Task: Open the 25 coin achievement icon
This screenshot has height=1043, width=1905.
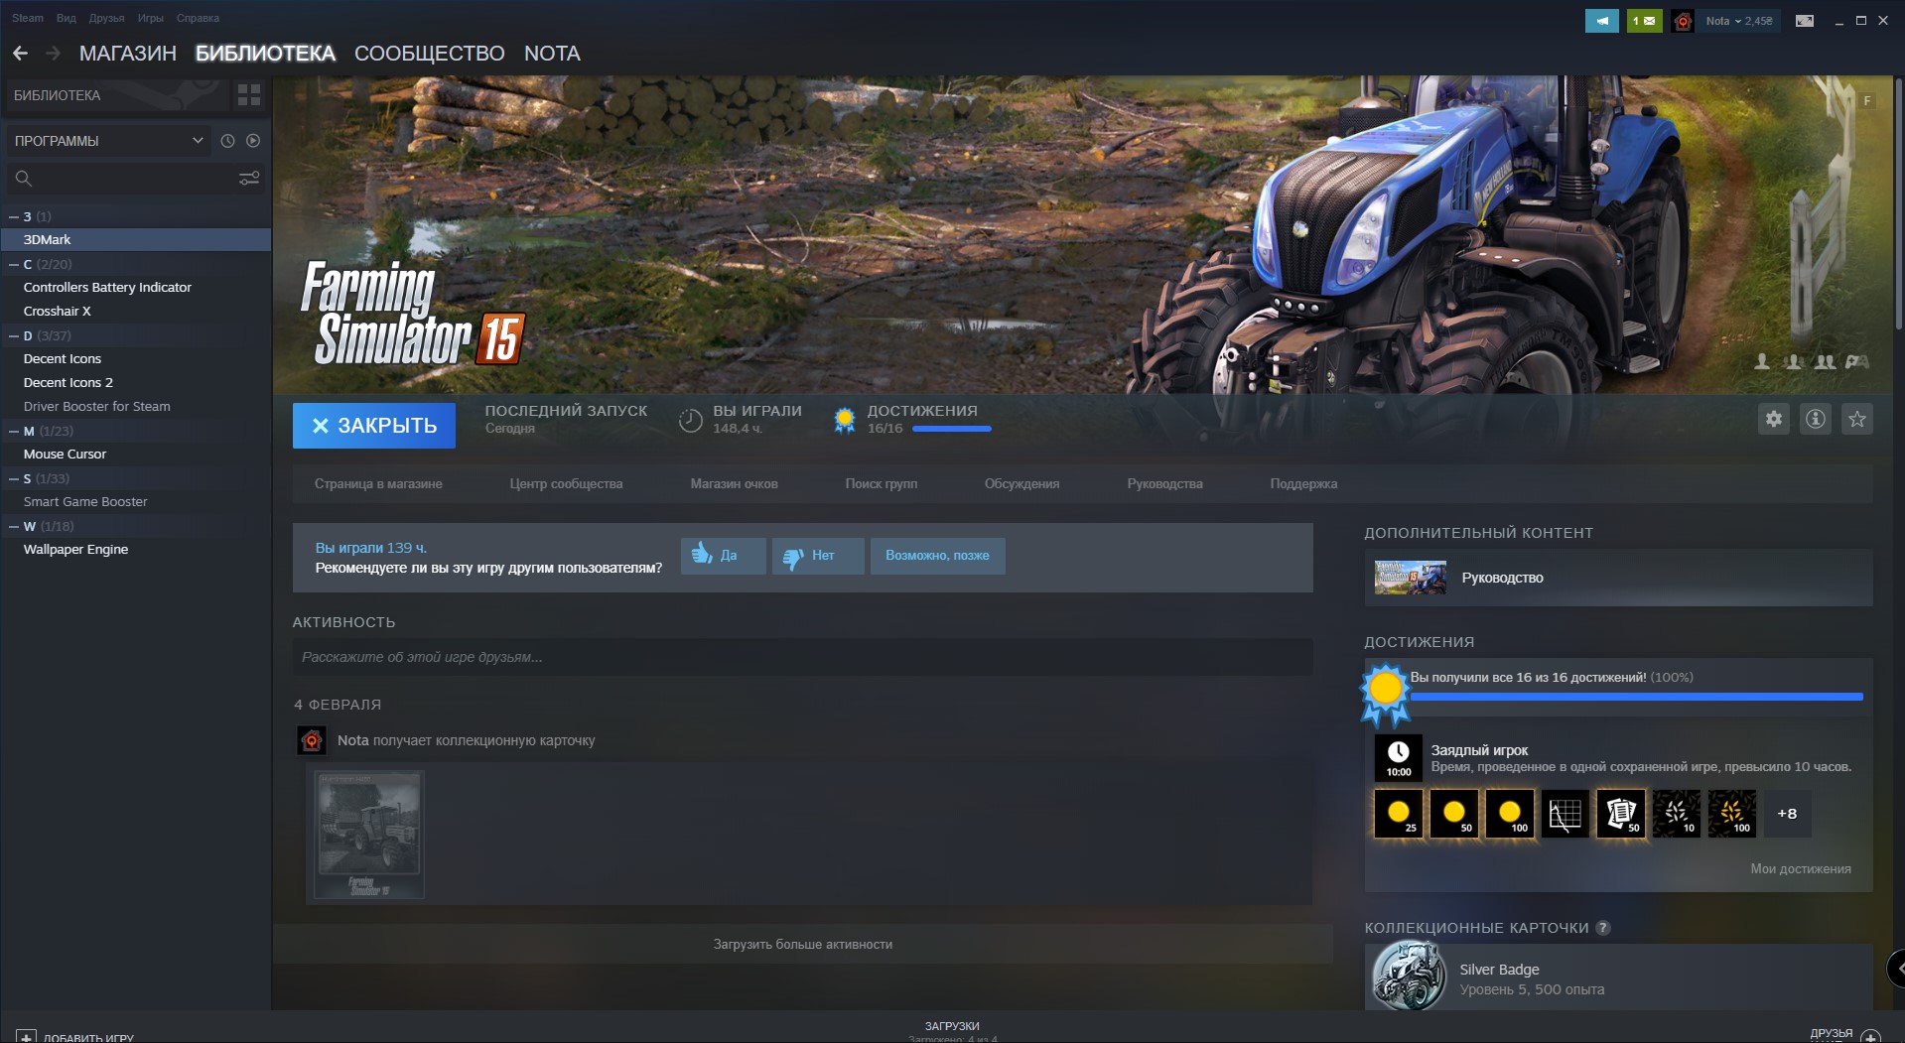Action: click(1399, 814)
